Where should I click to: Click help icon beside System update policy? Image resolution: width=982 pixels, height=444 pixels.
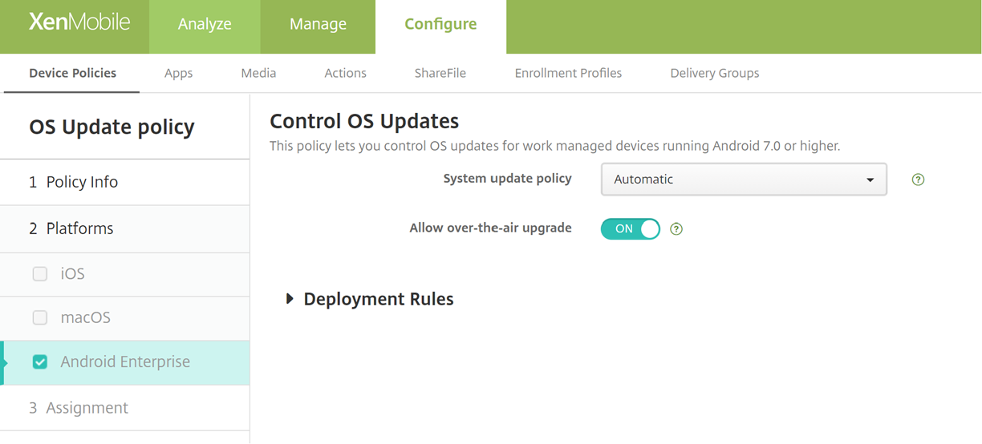click(919, 180)
